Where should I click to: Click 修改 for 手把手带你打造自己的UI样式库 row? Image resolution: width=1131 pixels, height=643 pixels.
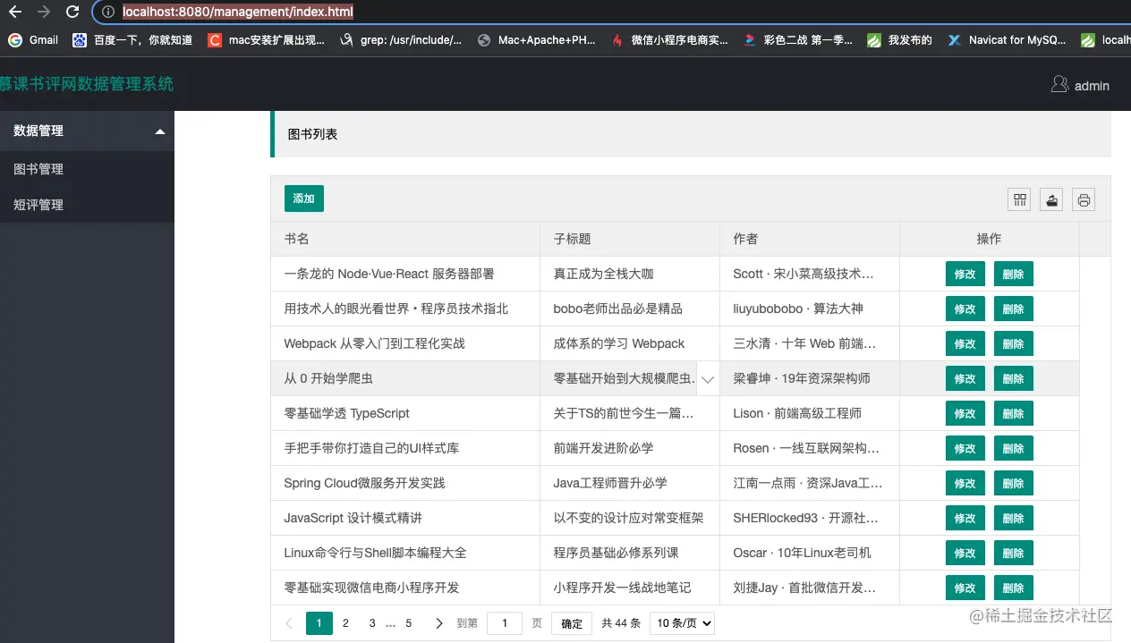click(965, 448)
